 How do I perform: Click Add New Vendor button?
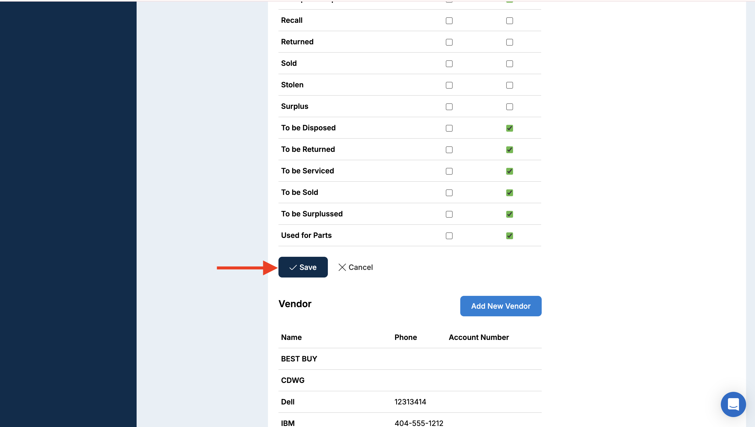pos(500,306)
